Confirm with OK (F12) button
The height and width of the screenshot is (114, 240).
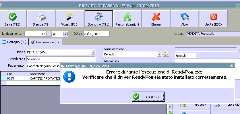(148, 97)
